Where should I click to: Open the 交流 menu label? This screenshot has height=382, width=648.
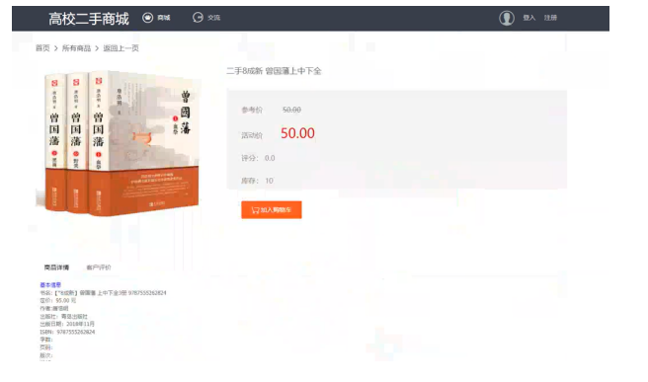[x=213, y=18]
